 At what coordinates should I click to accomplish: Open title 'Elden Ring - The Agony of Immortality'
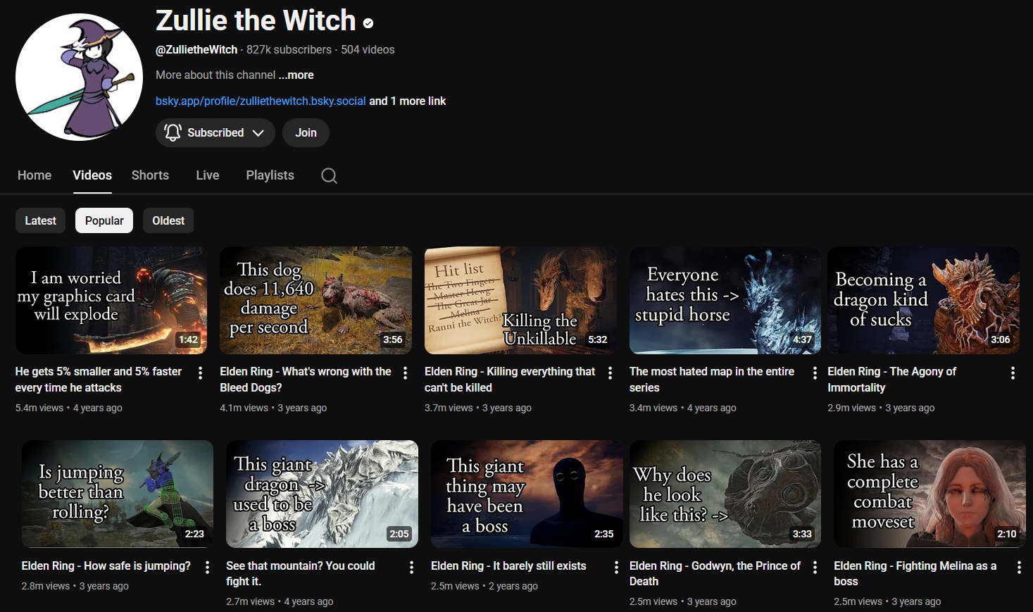892,380
